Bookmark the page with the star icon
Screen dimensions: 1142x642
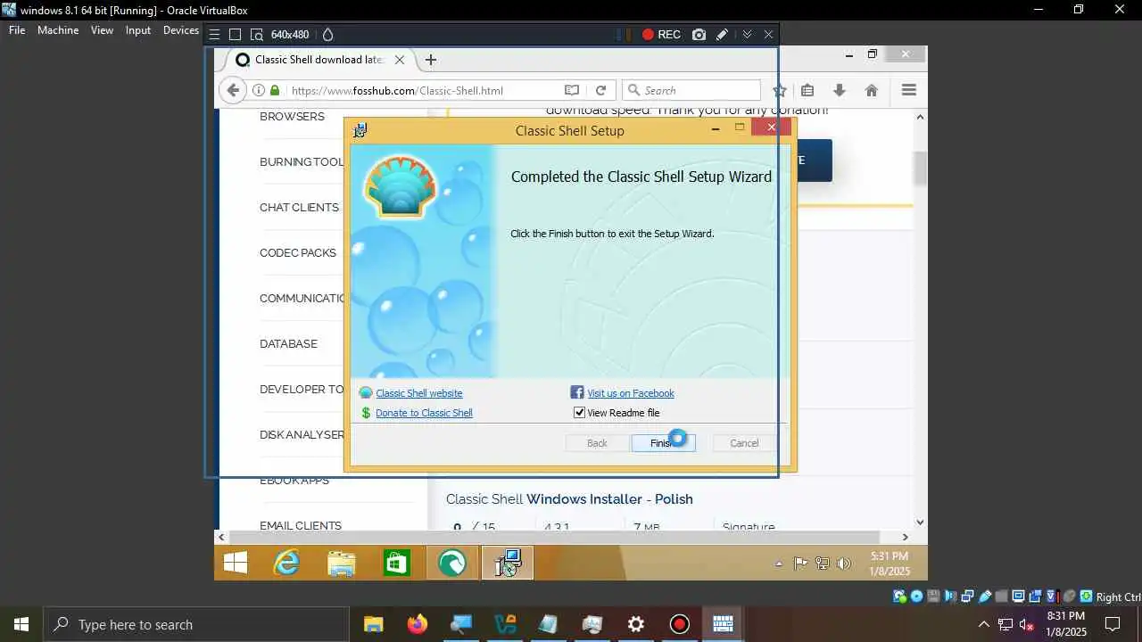click(779, 90)
